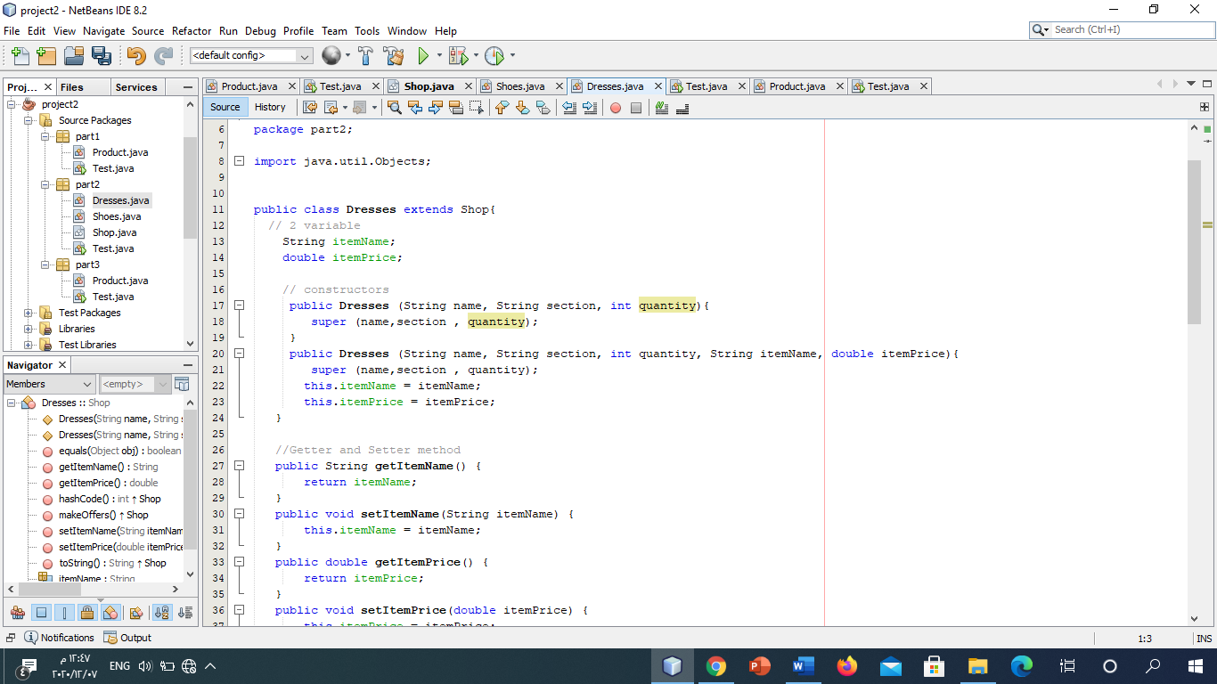Toggle Rectangular Selection icon
The width and height of the screenshot is (1217, 684).
(477, 108)
